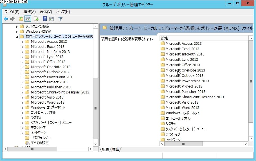Expand ネットワーク in tree
Viewport: 256px width, 161px height.
point(22,133)
